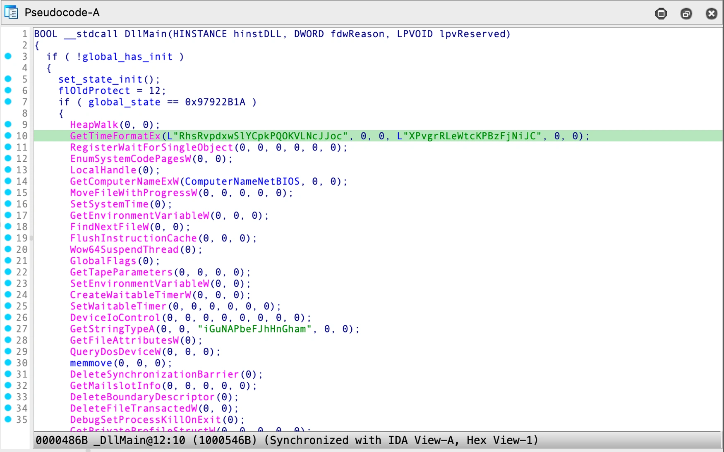Undock Pseudocode-A into a floating window
Screen dimensions: 724x452
(686, 14)
